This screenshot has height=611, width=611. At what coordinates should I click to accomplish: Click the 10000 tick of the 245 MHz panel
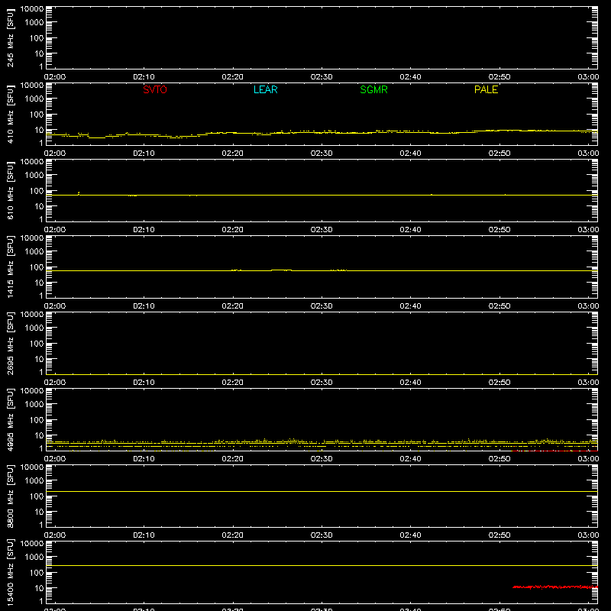tap(32, 9)
